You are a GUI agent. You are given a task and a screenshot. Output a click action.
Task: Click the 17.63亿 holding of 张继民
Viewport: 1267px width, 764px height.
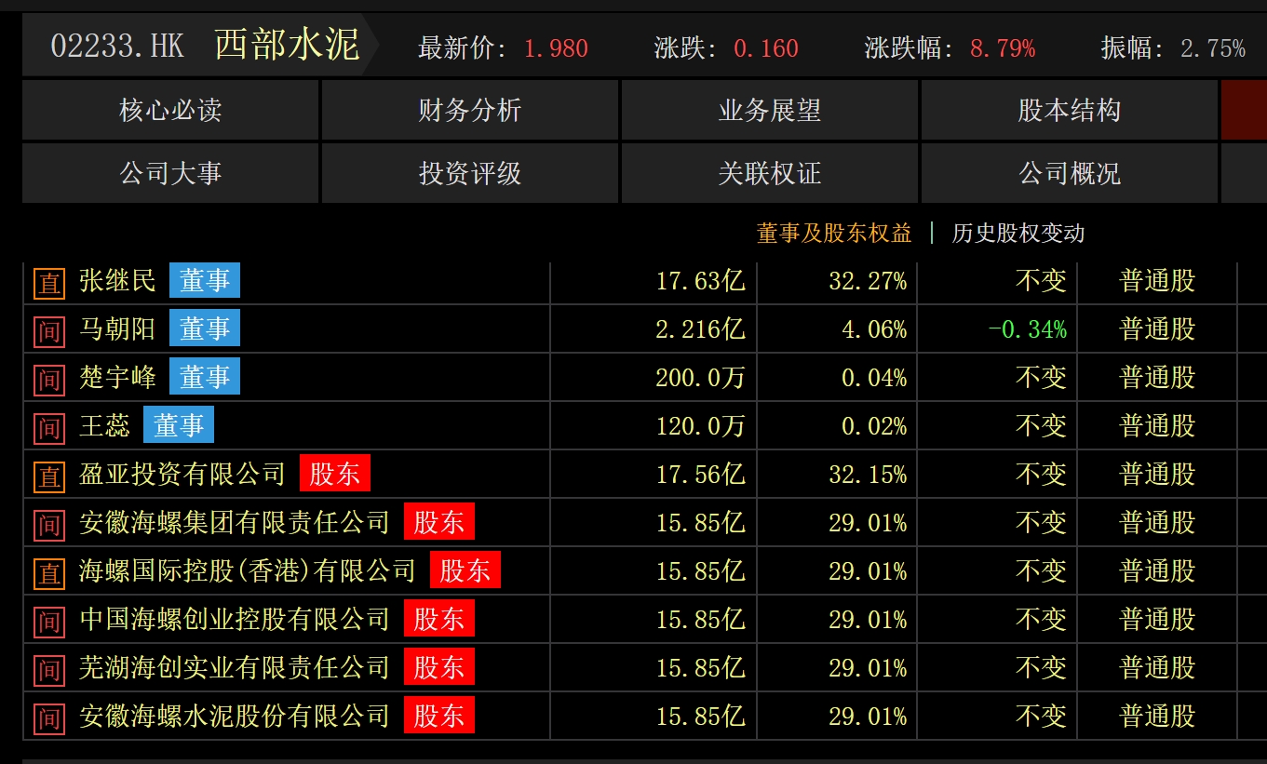[x=701, y=281]
